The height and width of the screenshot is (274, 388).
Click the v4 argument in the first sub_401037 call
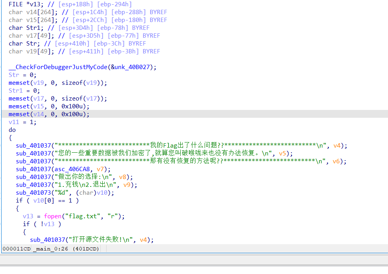tap(337, 146)
